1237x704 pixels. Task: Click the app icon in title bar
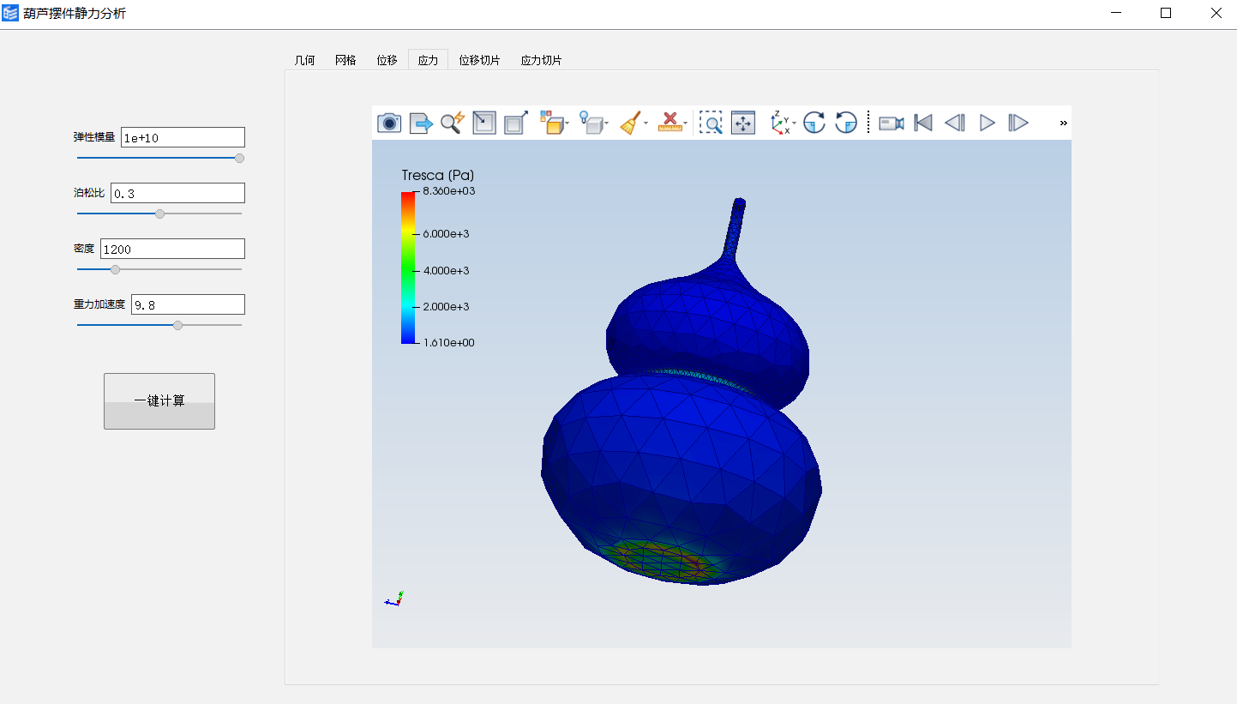point(10,13)
